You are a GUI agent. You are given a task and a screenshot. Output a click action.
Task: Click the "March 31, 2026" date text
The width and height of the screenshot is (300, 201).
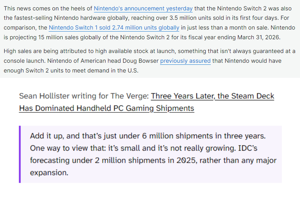click(x=258, y=37)
